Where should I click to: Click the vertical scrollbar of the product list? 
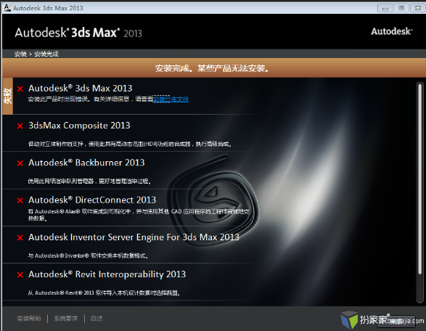[419, 192]
